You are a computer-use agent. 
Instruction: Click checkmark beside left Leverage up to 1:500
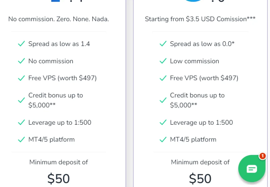coord(21,122)
